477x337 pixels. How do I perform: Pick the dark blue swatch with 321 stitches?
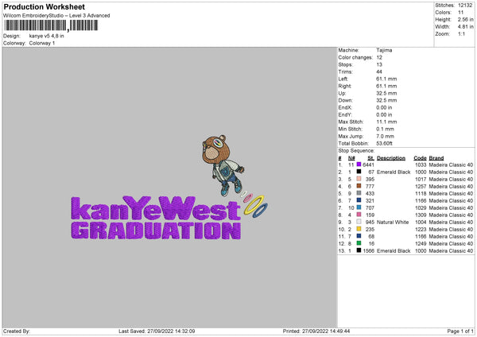(x=359, y=200)
